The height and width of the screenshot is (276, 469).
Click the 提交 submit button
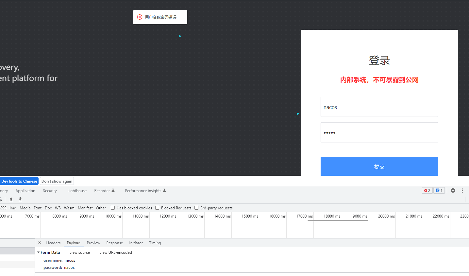pyautogui.click(x=379, y=166)
